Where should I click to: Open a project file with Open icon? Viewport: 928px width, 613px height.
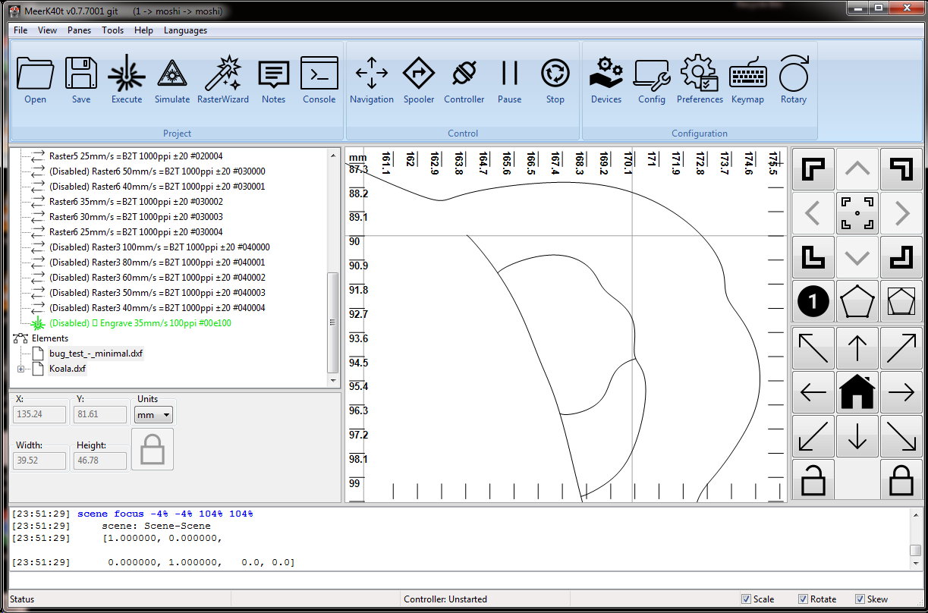tap(35, 80)
